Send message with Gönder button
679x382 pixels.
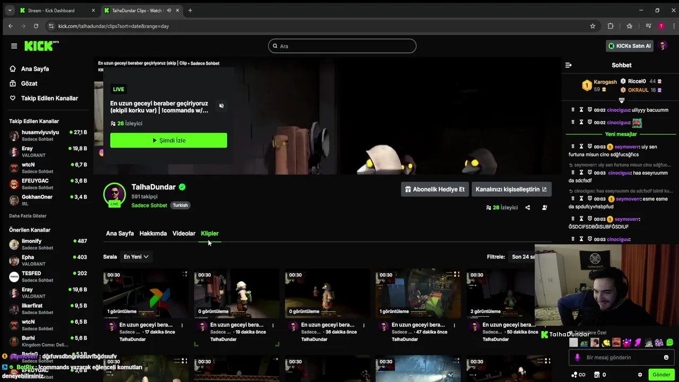click(661, 375)
